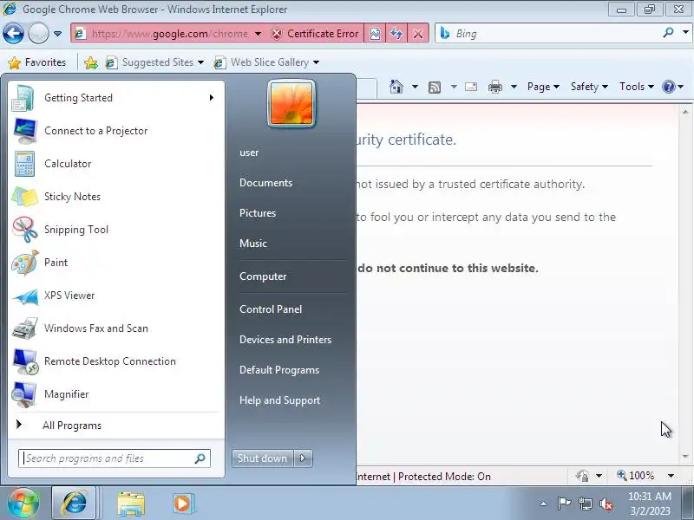Open the Safety menu

click(x=589, y=87)
